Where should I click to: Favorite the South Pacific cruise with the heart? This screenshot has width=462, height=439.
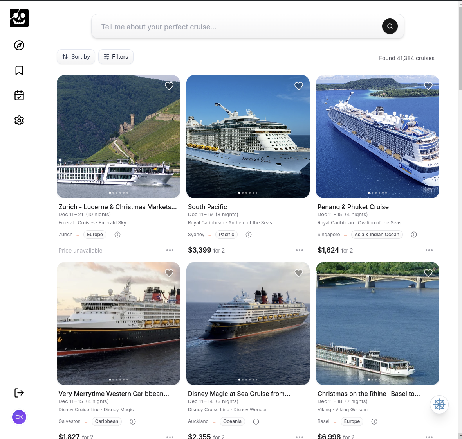298,86
